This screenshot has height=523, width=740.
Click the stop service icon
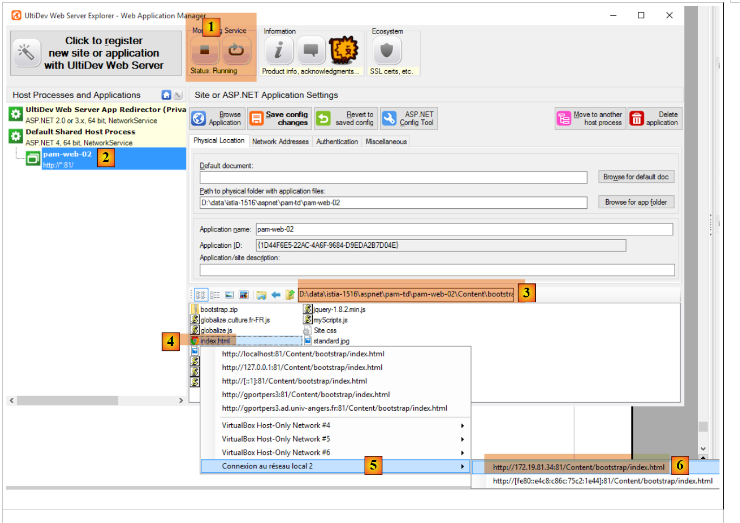[x=205, y=51]
